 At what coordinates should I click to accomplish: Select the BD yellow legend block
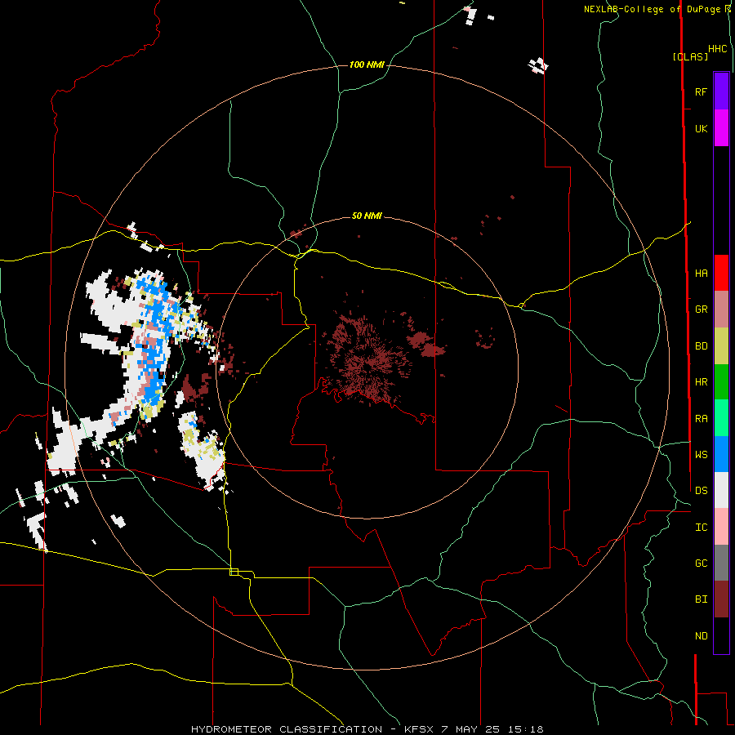(721, 346)
